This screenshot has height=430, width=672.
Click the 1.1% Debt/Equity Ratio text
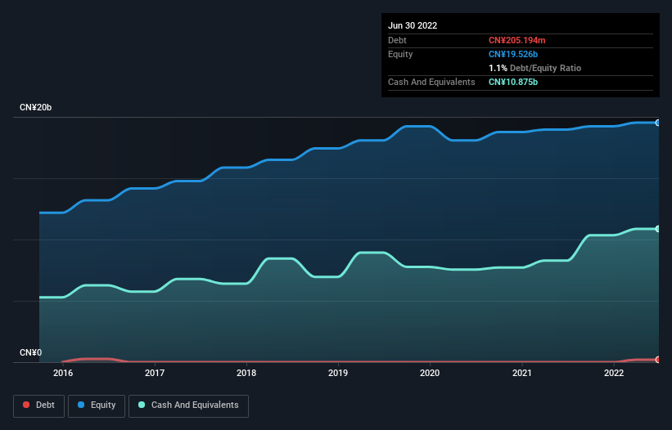(534, 68)
